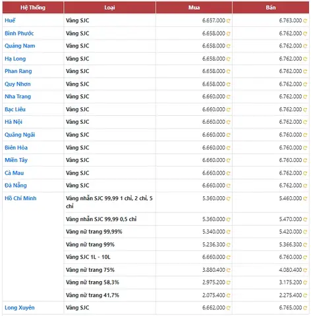Image resolution: width=311 pixels, height=316 pixels.
Task: Open the Huế system link
Action: coord(10,20)
